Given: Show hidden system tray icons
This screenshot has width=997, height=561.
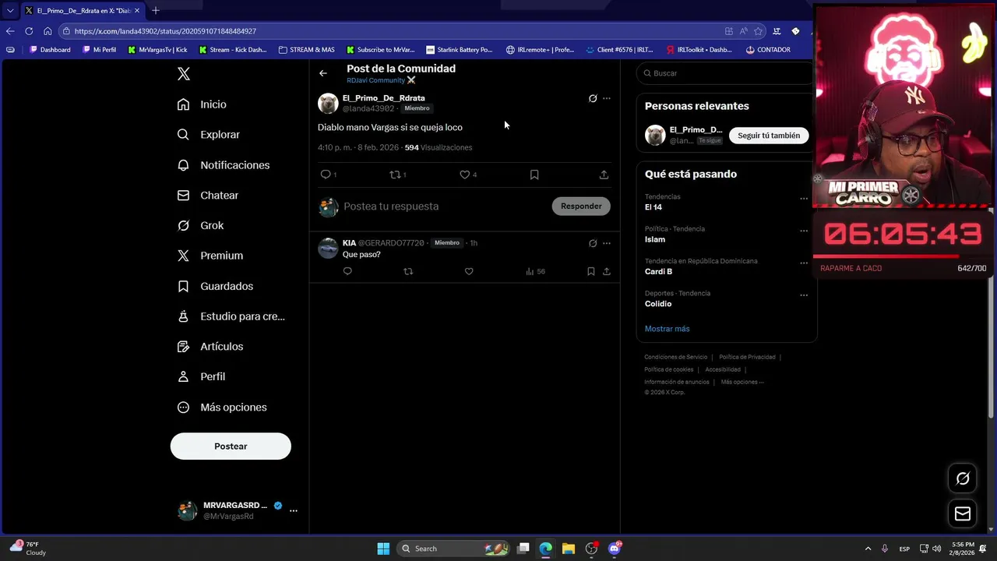Looking at the screenshot, I should pyautogui.click(x=868, y=549).
